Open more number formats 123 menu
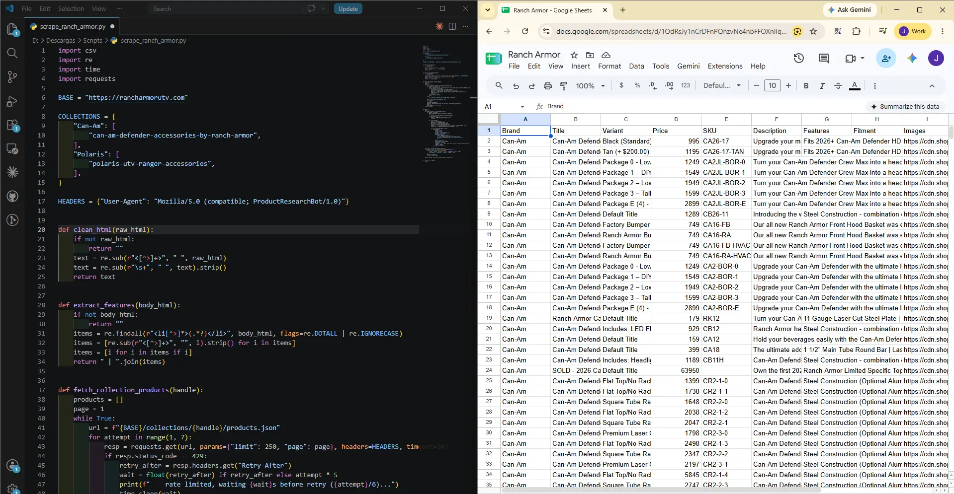Image resolution: width=954 pixels, height=494 pixels. point(686,85)
